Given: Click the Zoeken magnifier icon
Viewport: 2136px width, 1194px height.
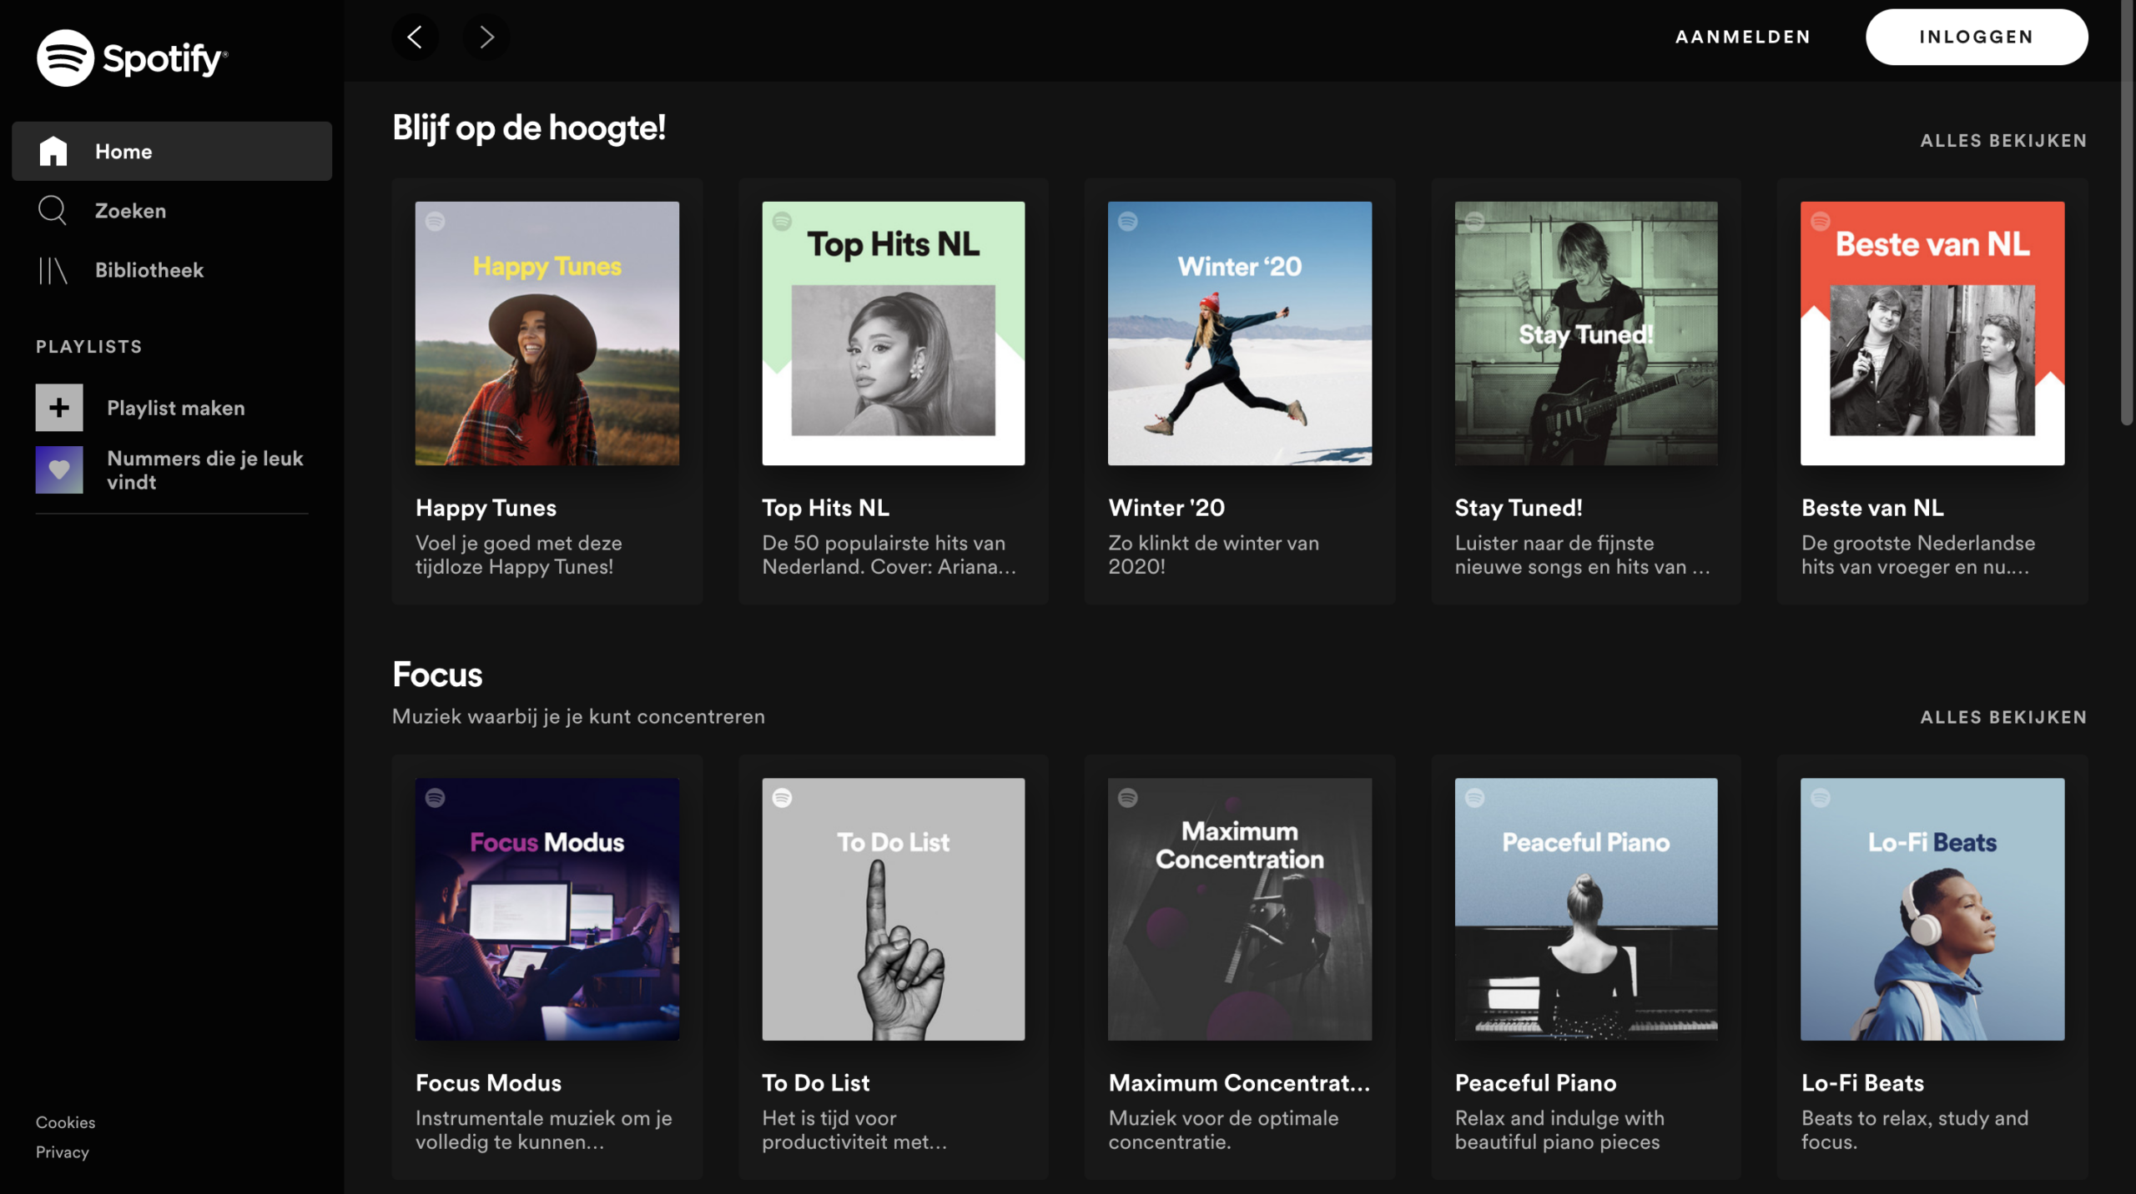Looking at the screenshot, I should pos(53,210).
